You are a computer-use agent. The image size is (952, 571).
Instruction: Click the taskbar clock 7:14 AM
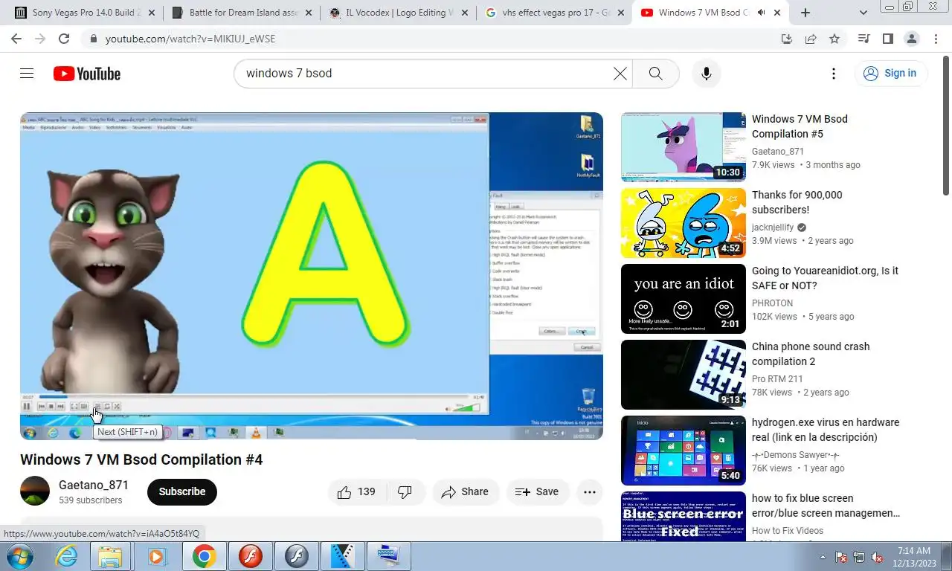(914, 557)
